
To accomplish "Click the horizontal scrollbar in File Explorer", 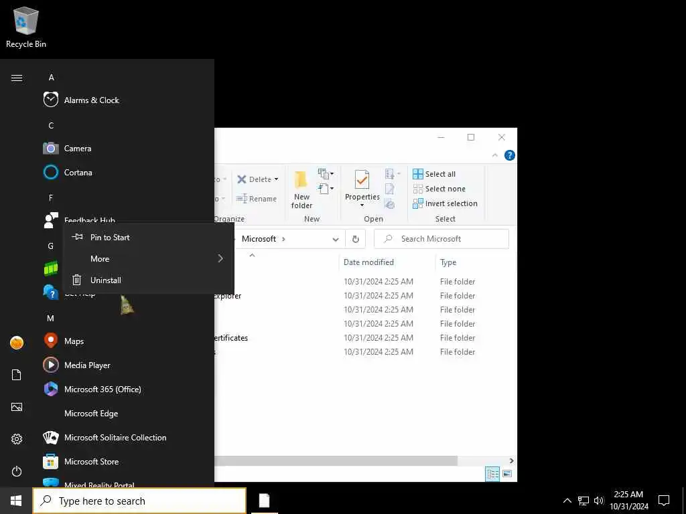I will pyautogui.click(x=336, y=460).
